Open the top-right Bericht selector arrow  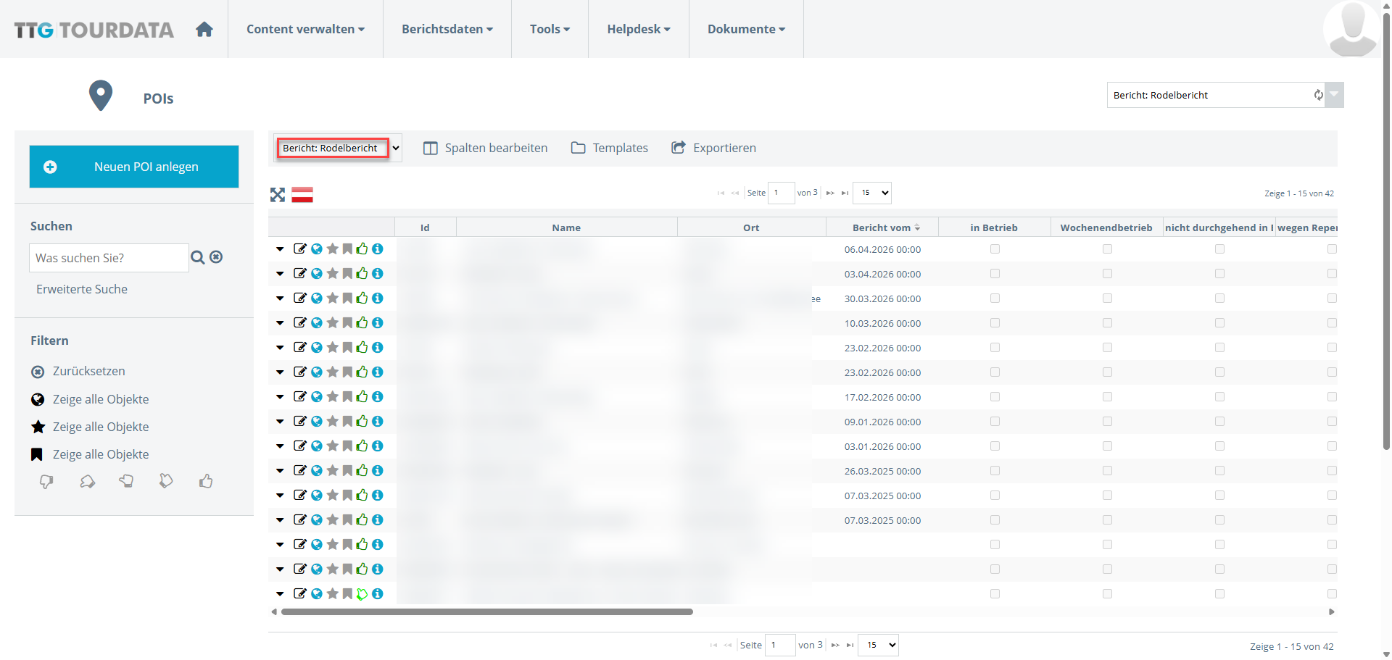1334,95
